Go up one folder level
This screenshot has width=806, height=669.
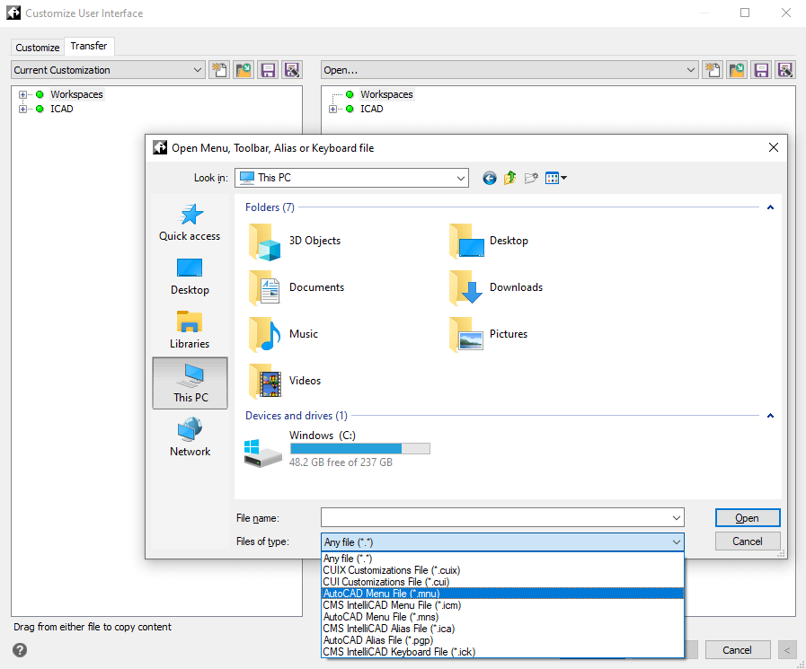[x=509, y=179]
